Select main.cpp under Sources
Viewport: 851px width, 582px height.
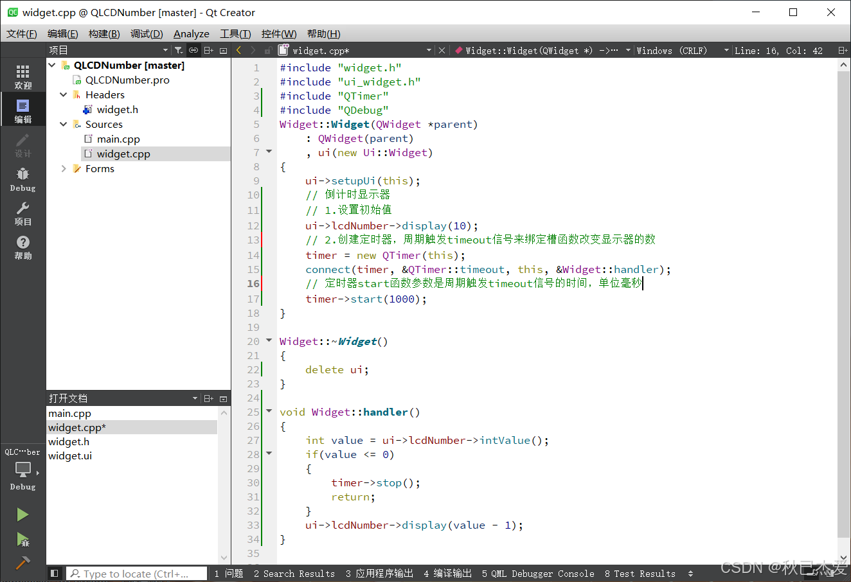(118, 139)
